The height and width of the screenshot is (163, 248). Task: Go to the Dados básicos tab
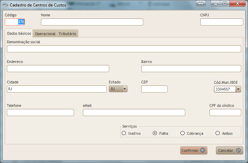click(19, 33)
